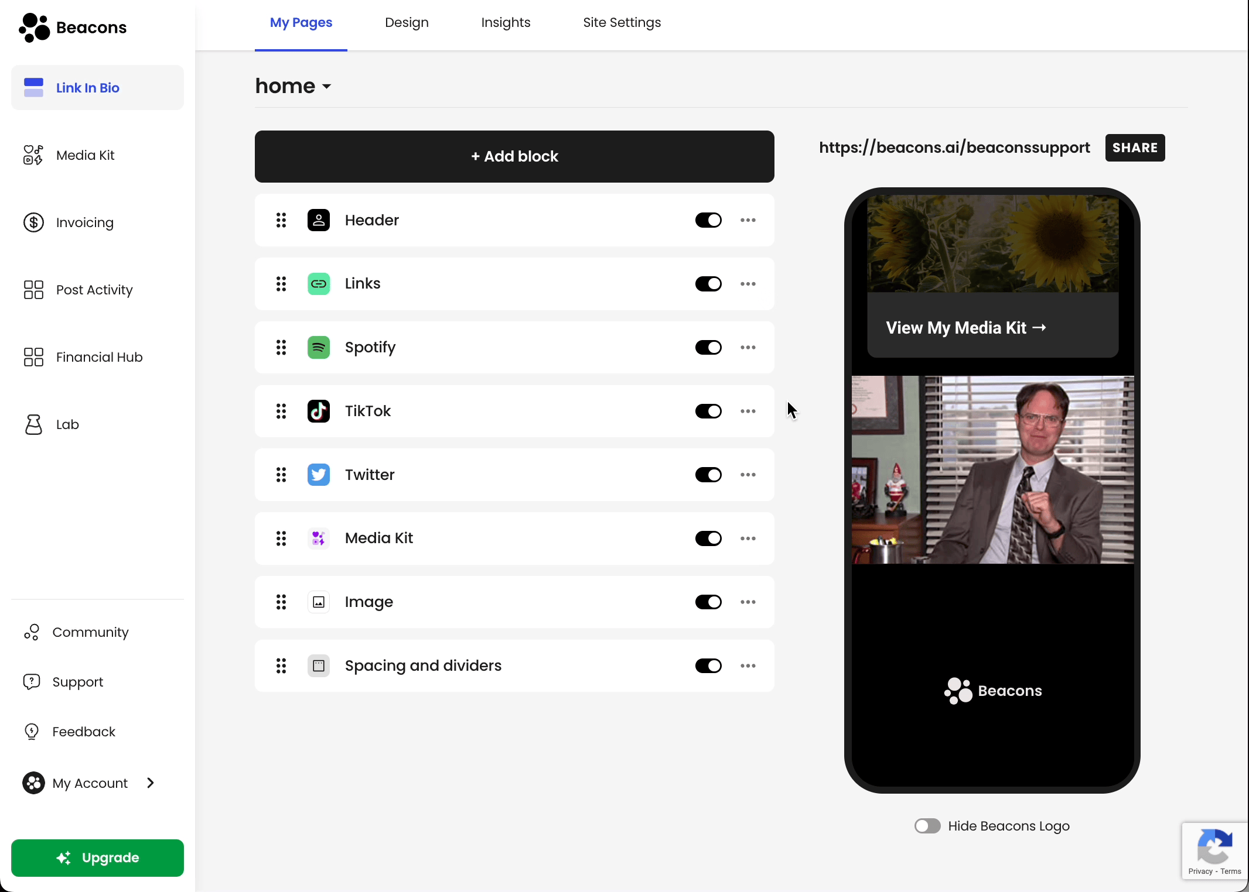Open the Header block icon

(319, 220)
